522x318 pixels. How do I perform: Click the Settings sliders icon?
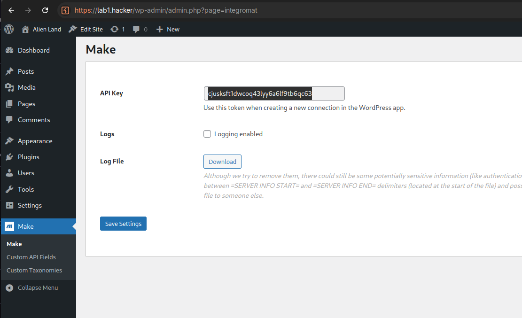(10, 205)
